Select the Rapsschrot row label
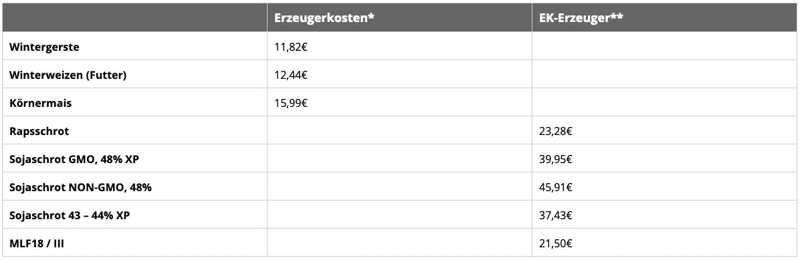This screenshot has width=800, height=260. pyautogui.click(x=39, y=131)
